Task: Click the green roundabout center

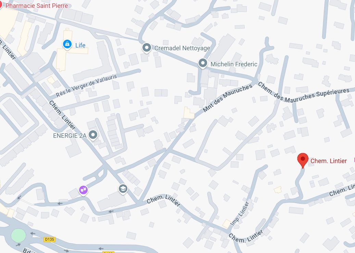Action: pyautogui.click(x=18, y=235)
